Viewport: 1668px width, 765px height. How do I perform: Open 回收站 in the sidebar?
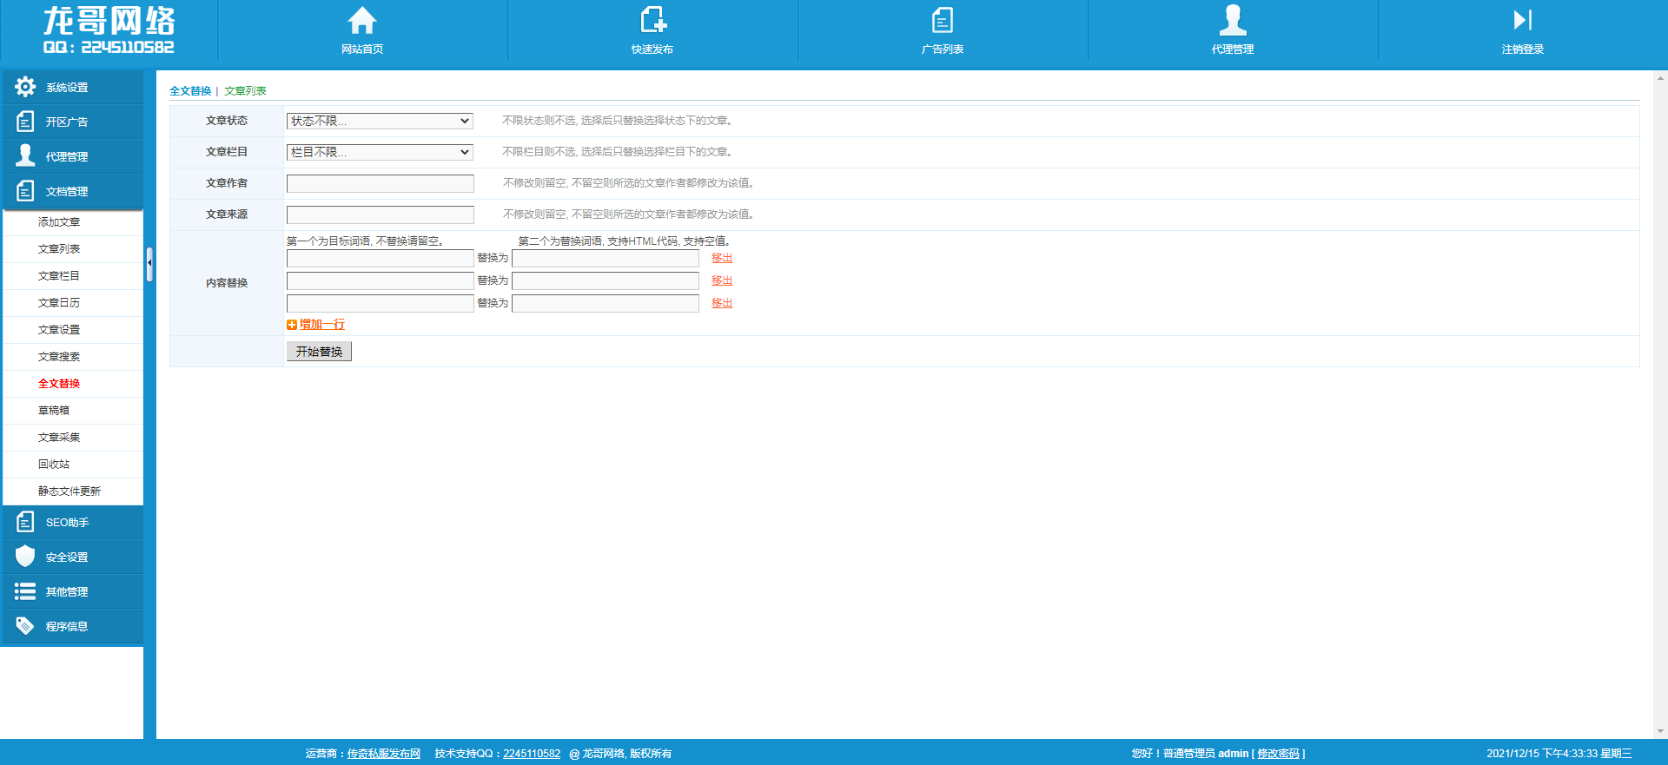coord(54,465)
